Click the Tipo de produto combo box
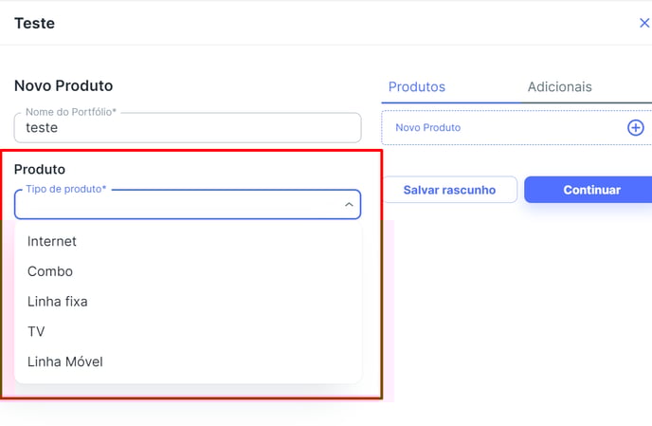Image resolution: width=652 pixels, height=426 pixels. [188, 205]
